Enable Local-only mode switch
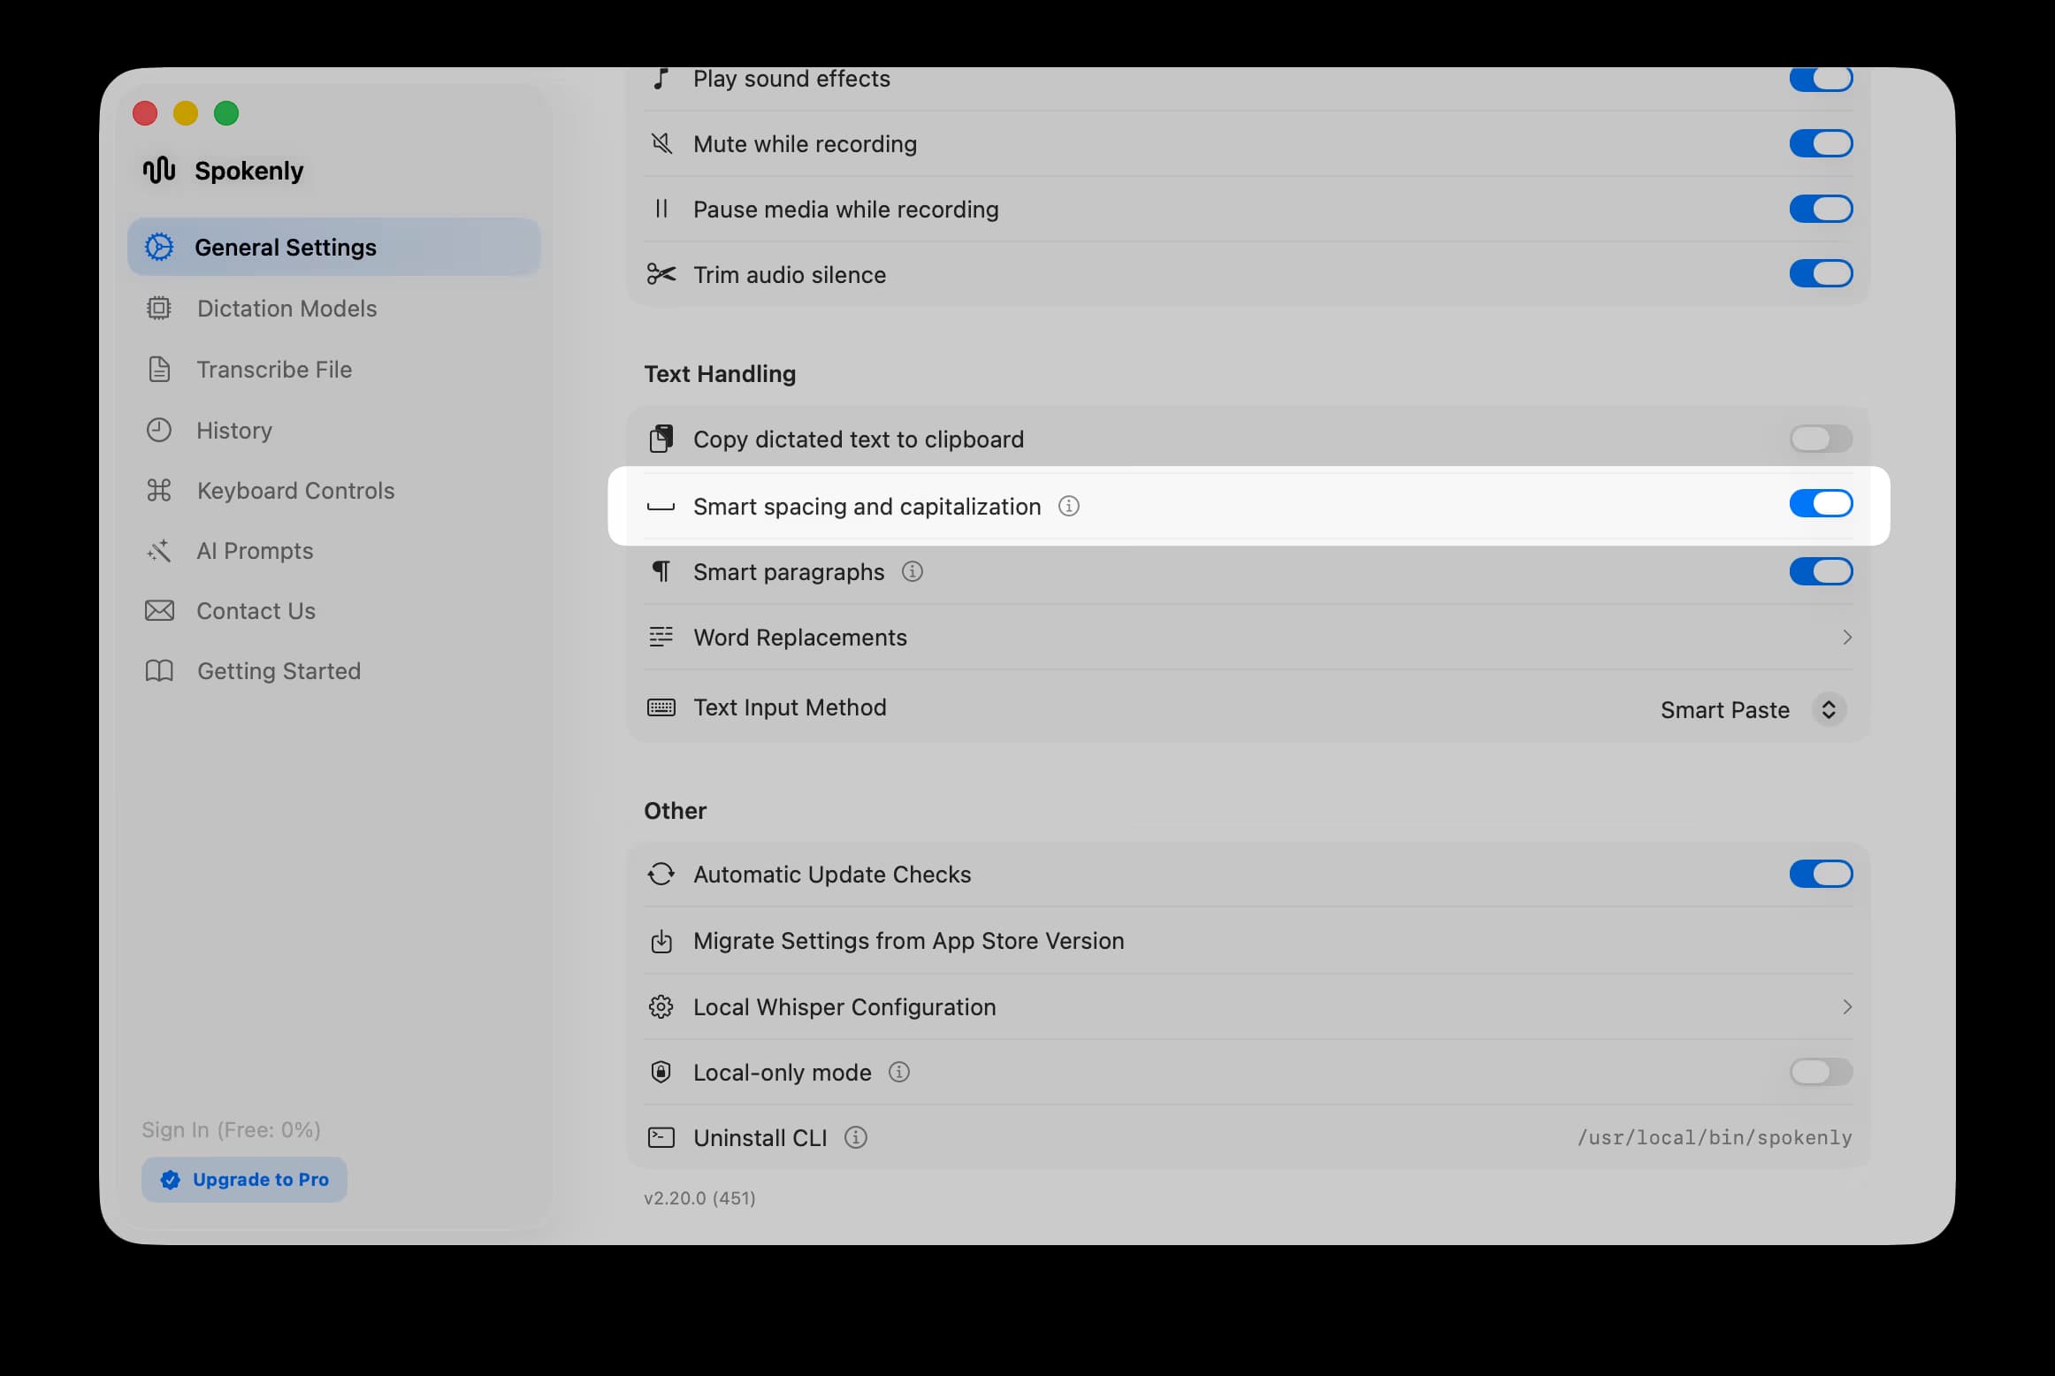Image resolution: width=2055 pixels, height=1376 pixels. [1821, 1072]
